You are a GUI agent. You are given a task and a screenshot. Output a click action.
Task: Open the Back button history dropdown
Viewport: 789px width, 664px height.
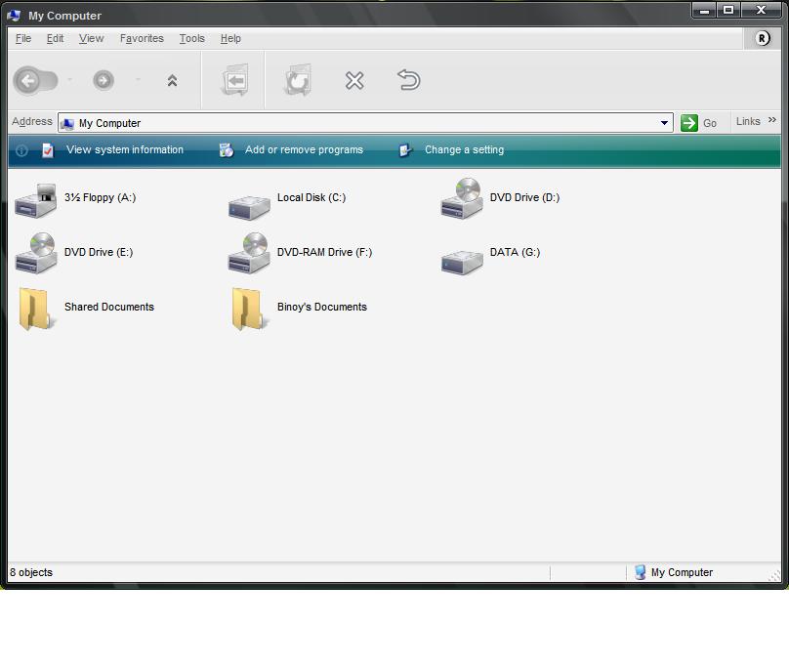[x=70, y=81]
